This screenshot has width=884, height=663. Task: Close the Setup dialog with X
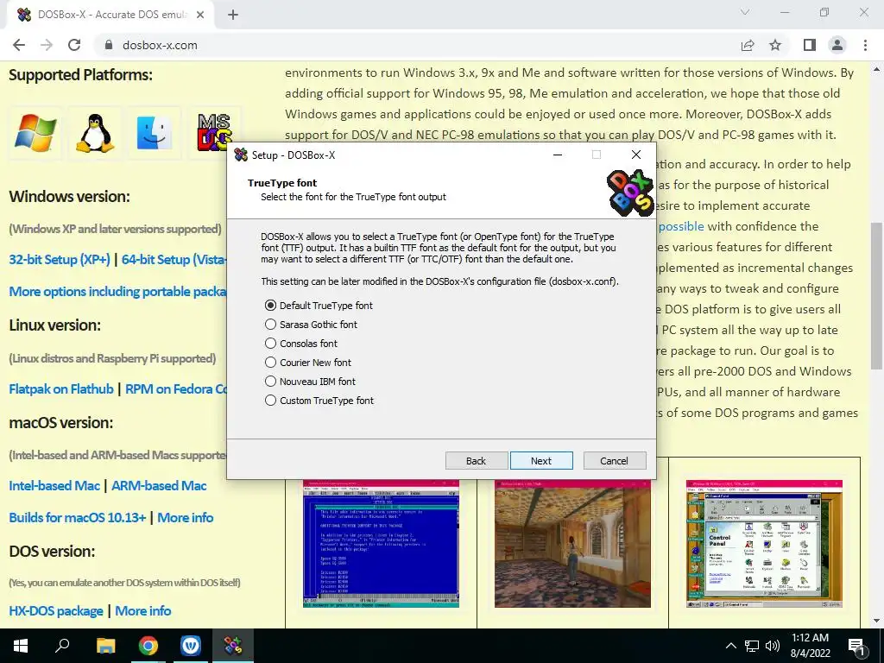click(x=636, y=155)
